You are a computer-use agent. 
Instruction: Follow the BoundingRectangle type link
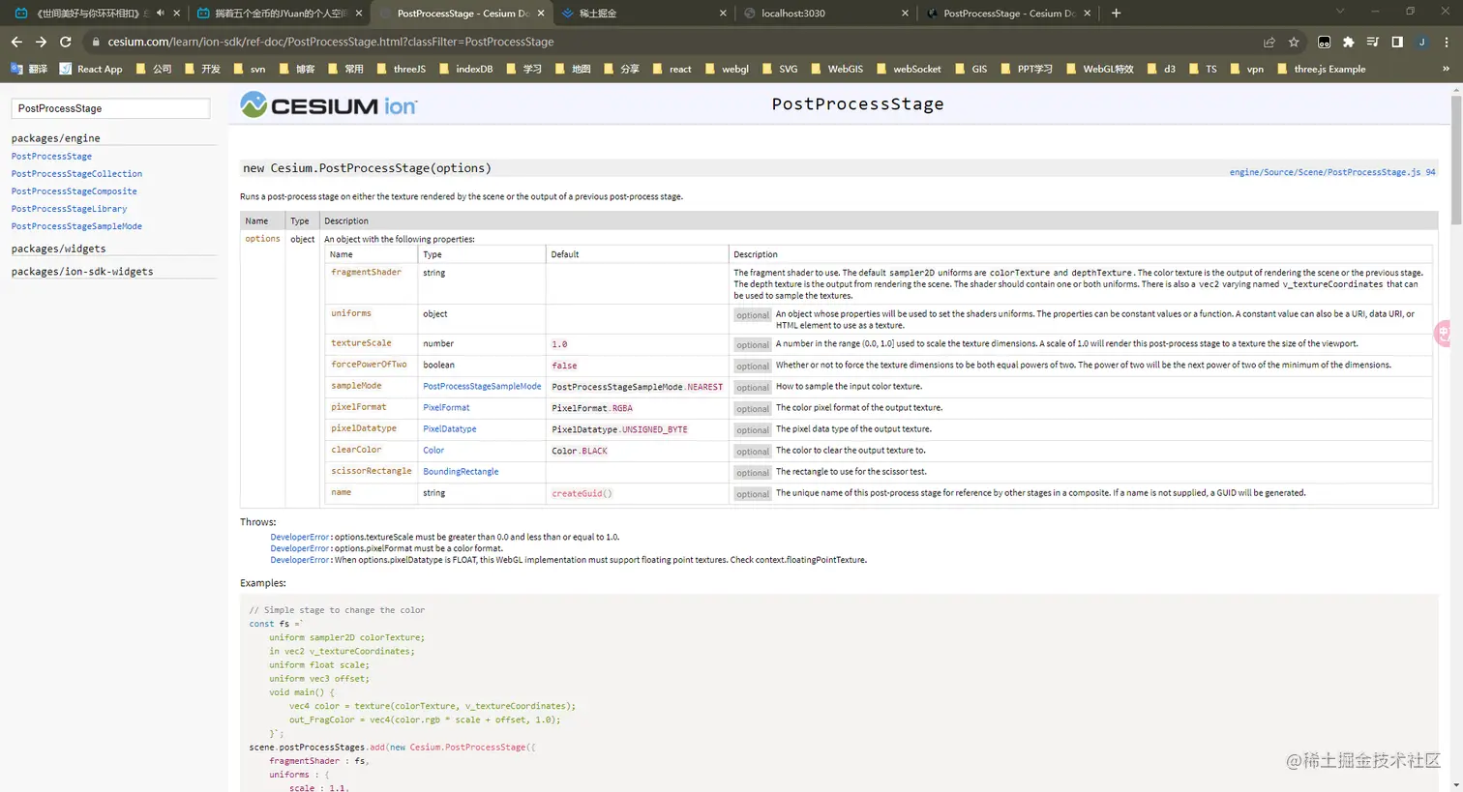coord(461,472)
